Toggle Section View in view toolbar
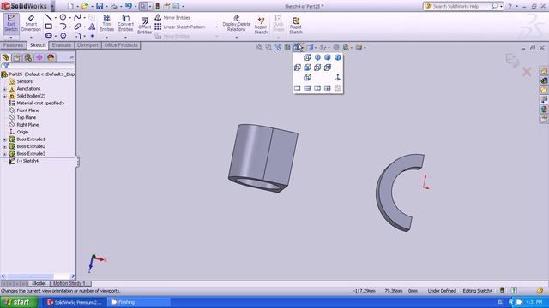The width and height of the screenshot is (549, 308). [287, 47]
